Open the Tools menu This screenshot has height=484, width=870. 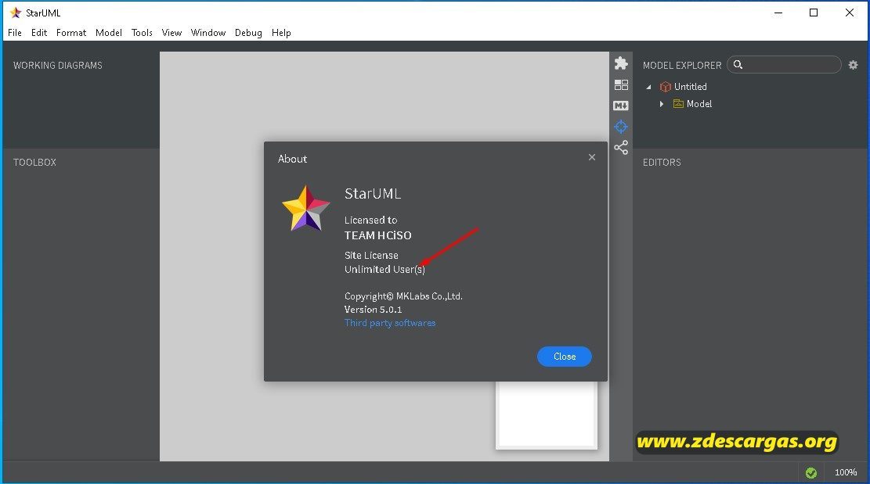142,33
